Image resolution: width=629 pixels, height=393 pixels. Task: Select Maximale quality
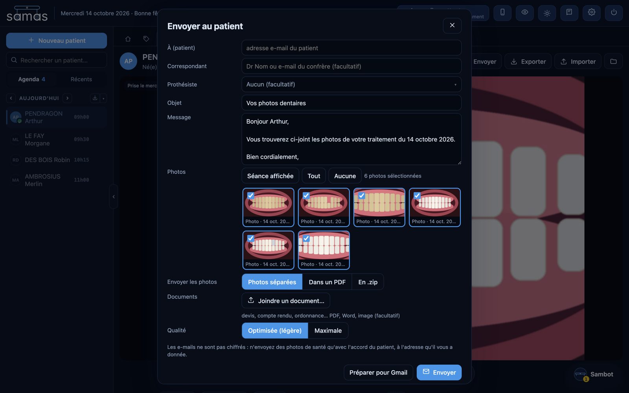click(328, 331)
